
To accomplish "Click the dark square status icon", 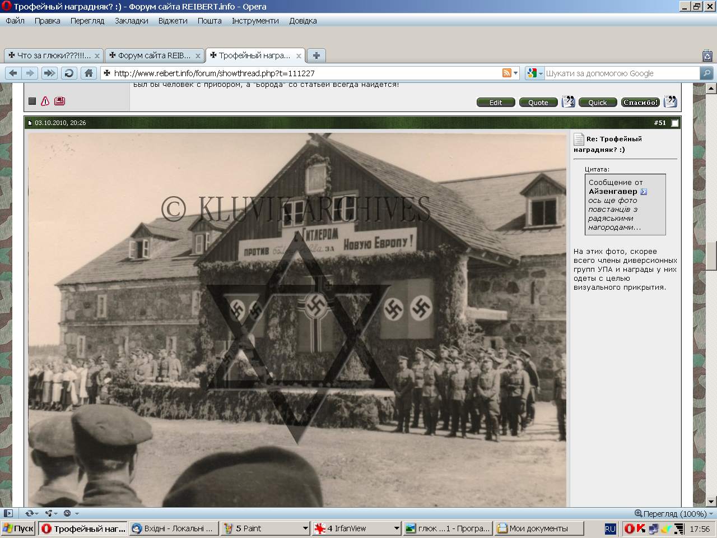I will tap(32, 101).
